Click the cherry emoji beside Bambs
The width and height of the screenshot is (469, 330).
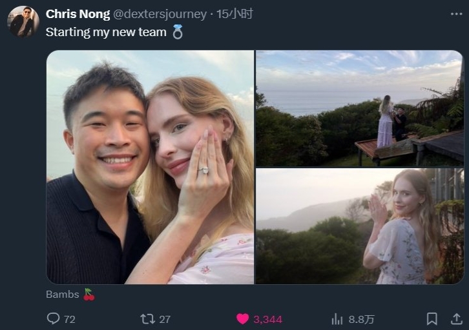point(89,295)
